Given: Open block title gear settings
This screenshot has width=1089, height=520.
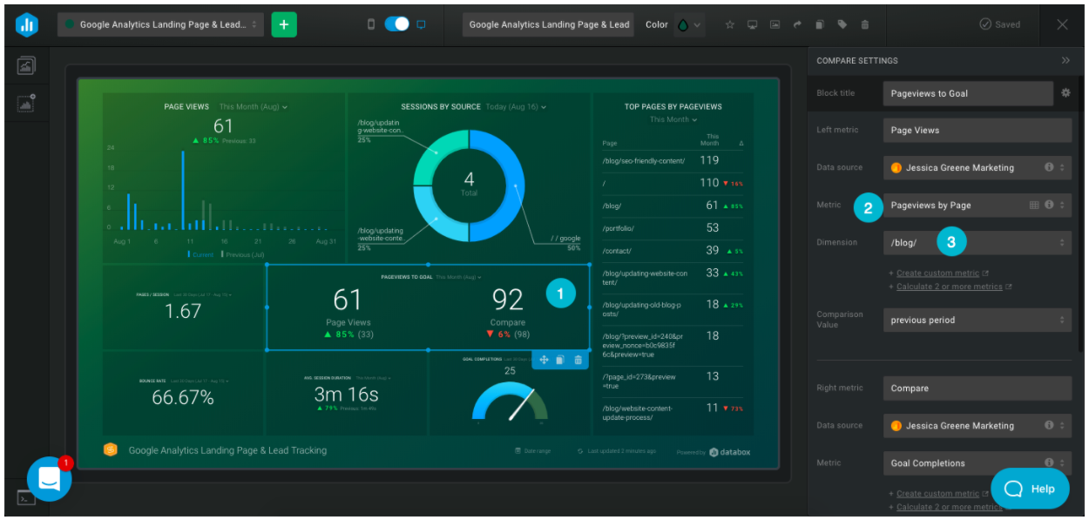Looking at the screenshot, I should pyautogui.click(x=1065, y=93).
